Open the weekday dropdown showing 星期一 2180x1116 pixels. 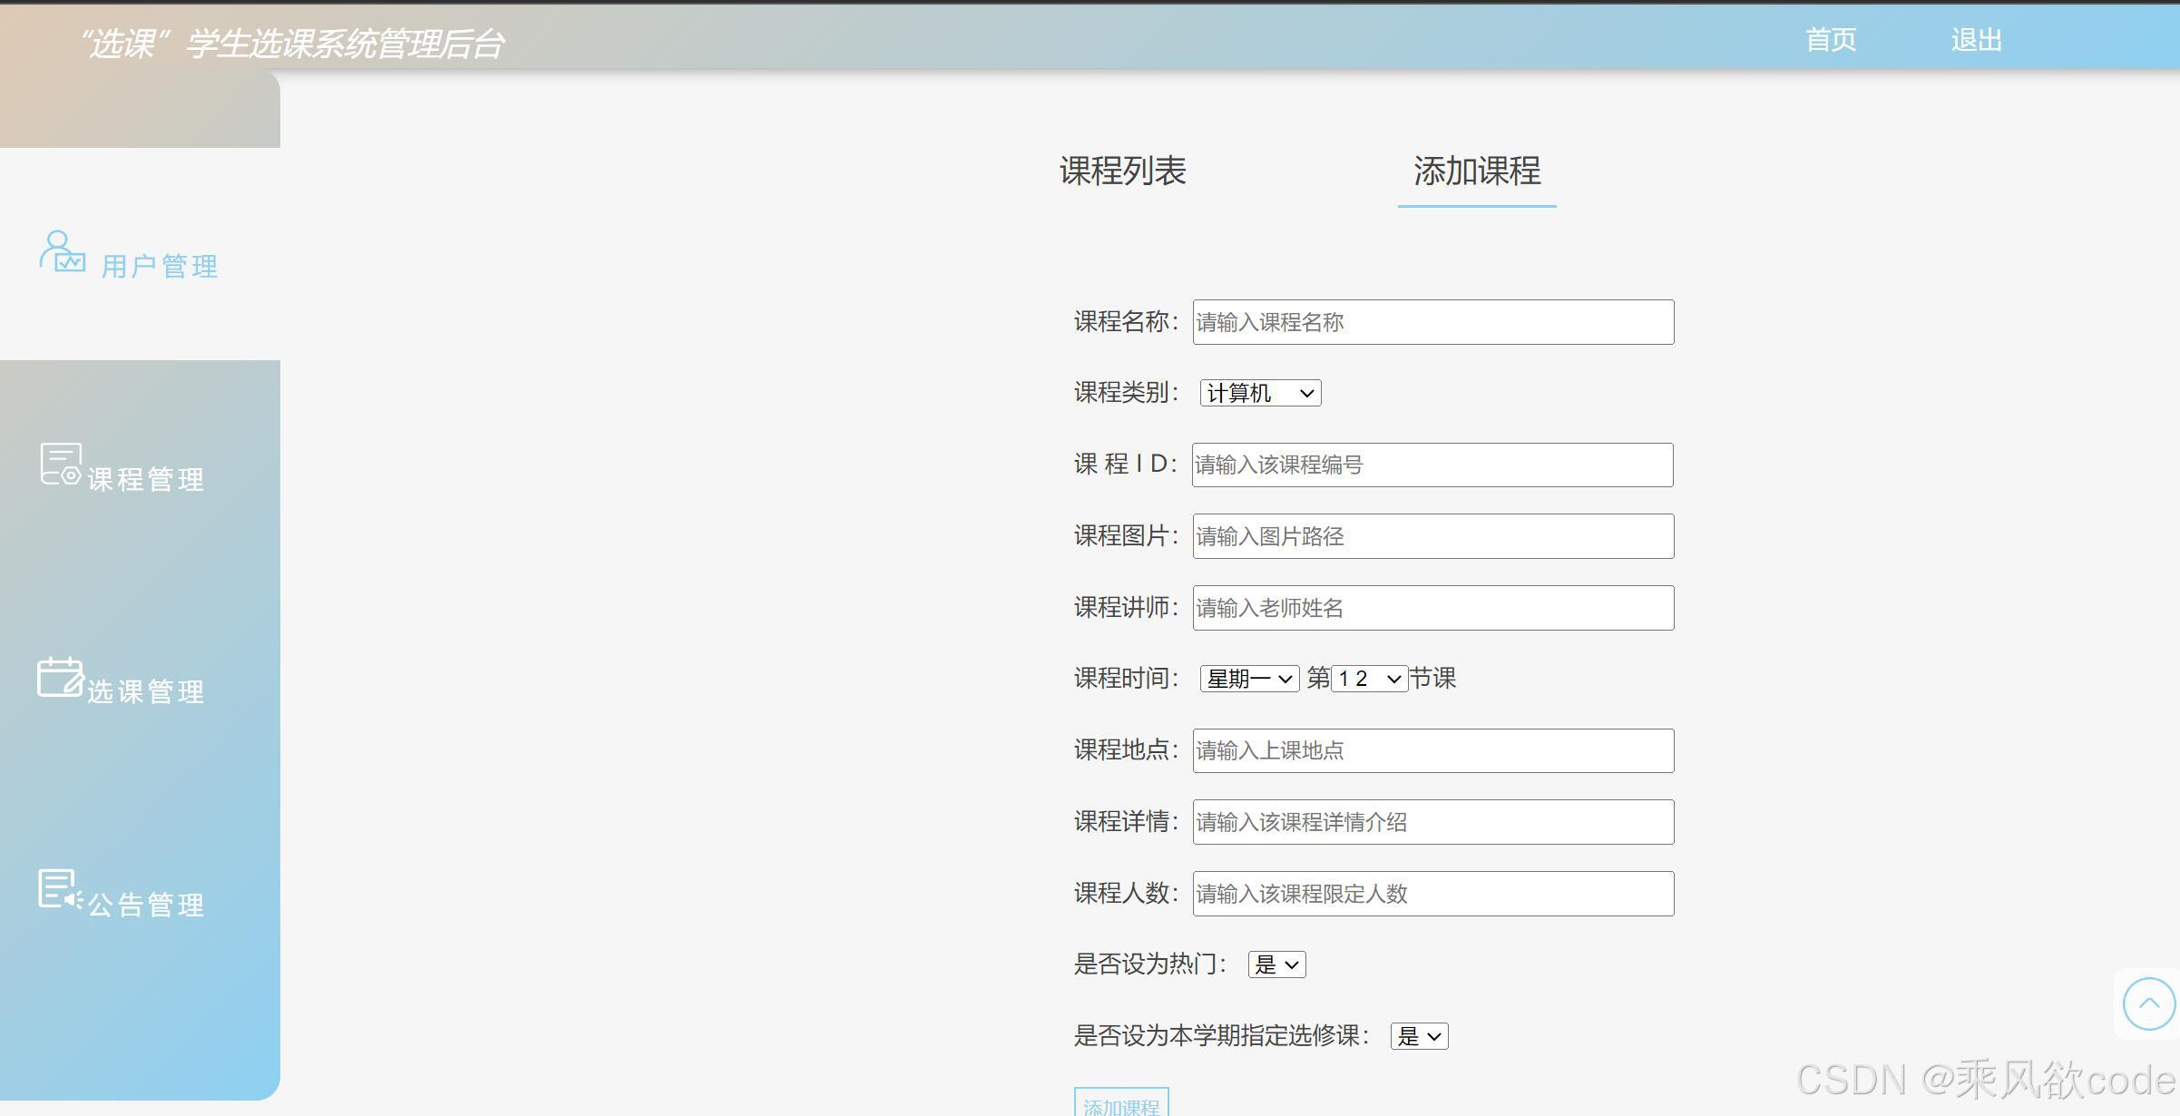[x=1249, y=678]
